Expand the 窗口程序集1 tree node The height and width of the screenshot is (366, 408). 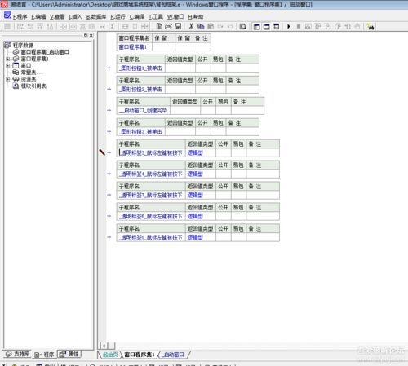8,59
